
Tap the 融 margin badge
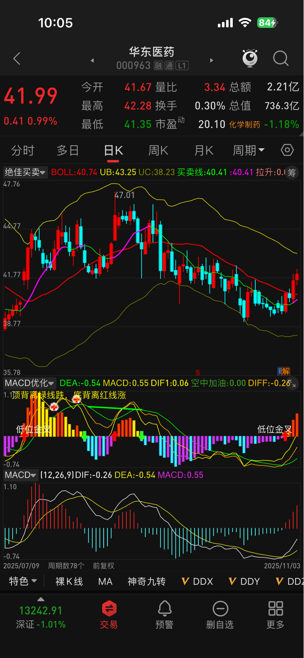pyautogui.click(x=158, y=66)
